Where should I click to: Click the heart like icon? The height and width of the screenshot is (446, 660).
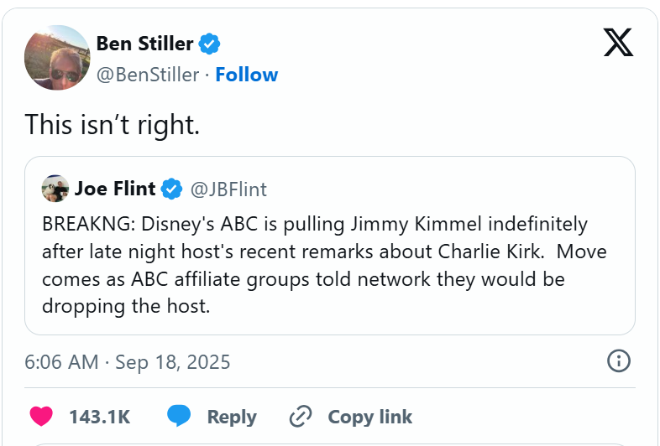click(x=41, y=417)
